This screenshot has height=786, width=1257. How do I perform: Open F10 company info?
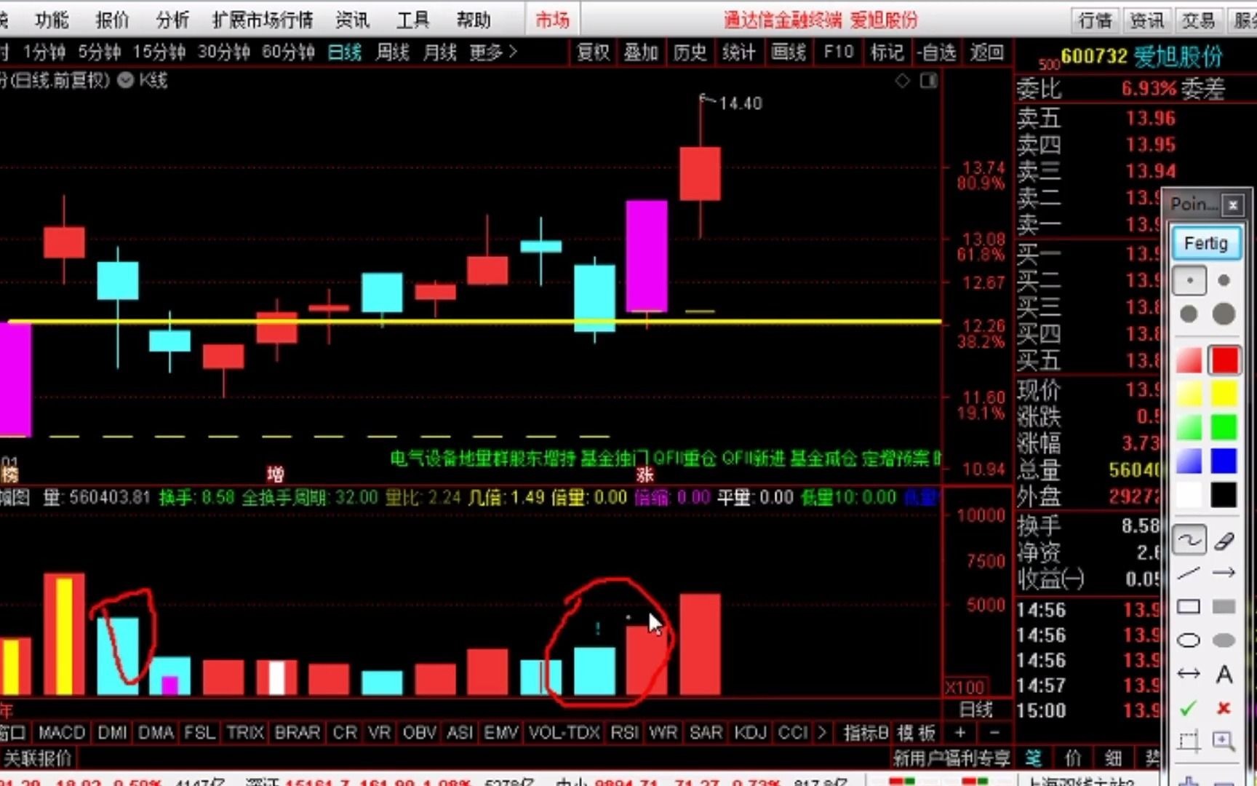point(838,52)
